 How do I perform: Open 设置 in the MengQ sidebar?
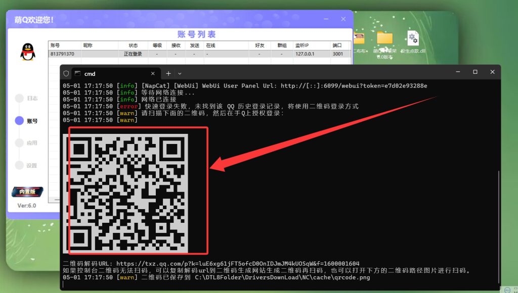(x=27, y=165)
